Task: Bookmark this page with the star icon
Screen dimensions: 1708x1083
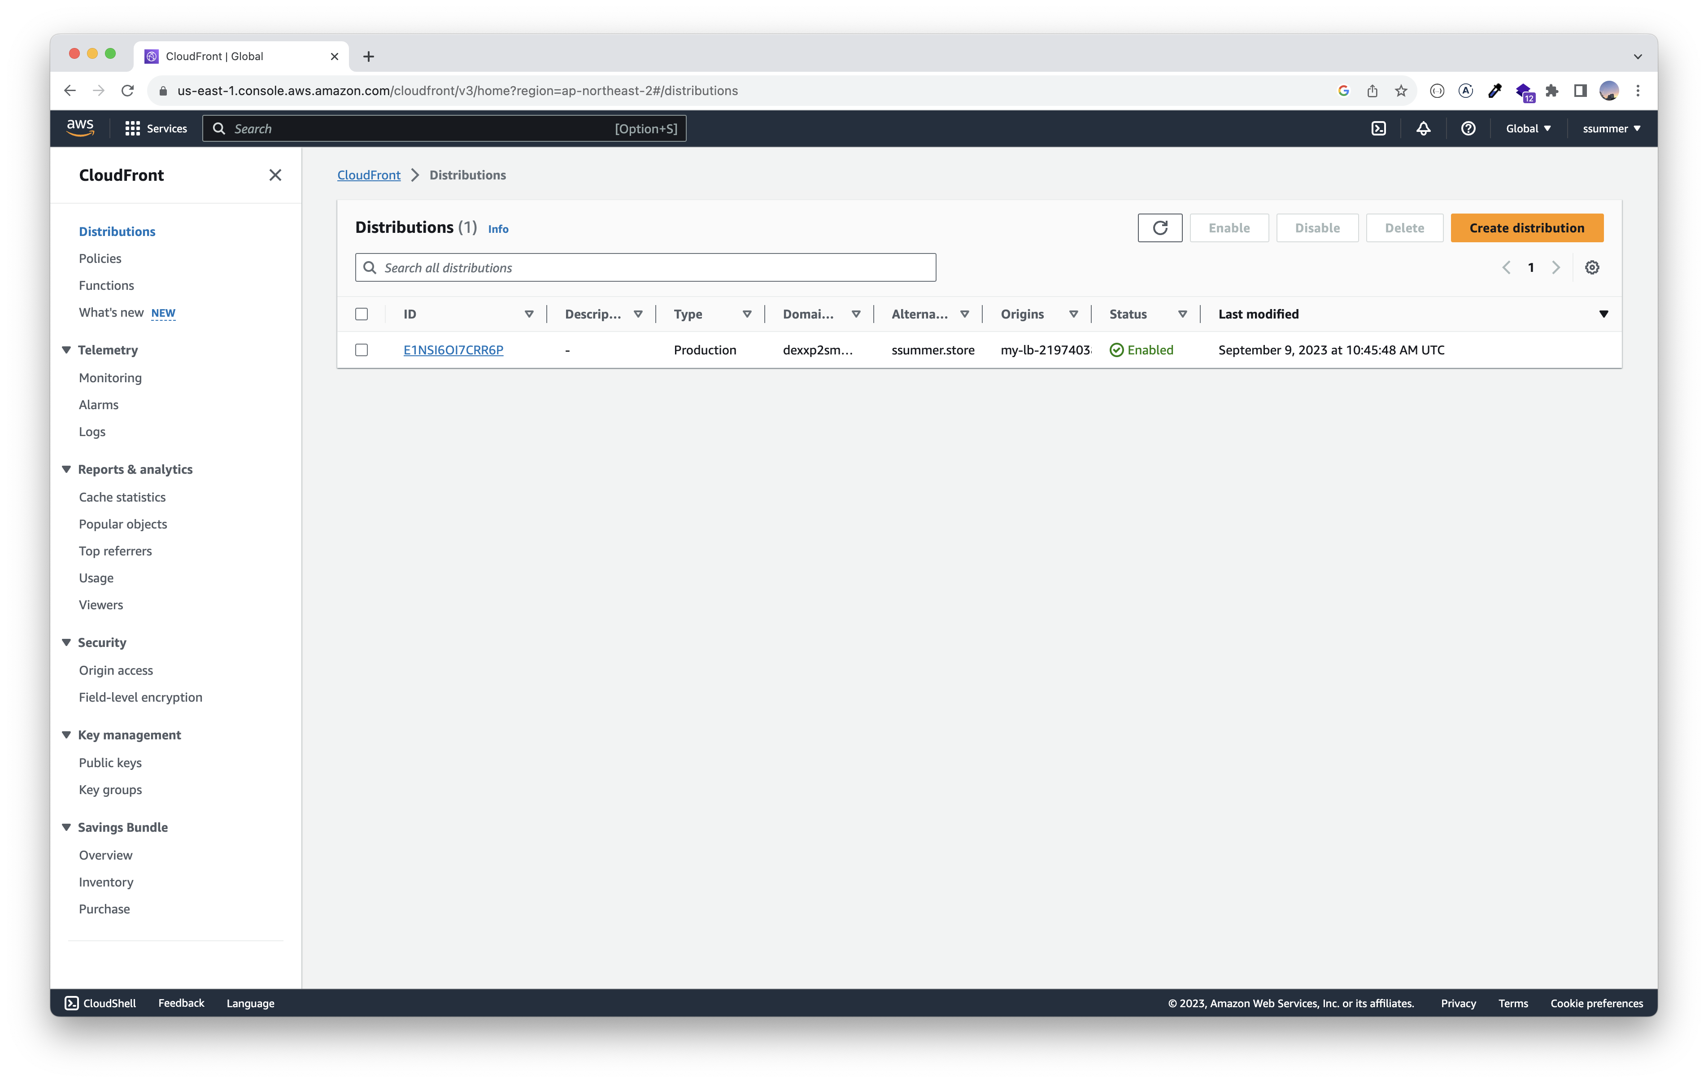Action: tap(1400, 91)
